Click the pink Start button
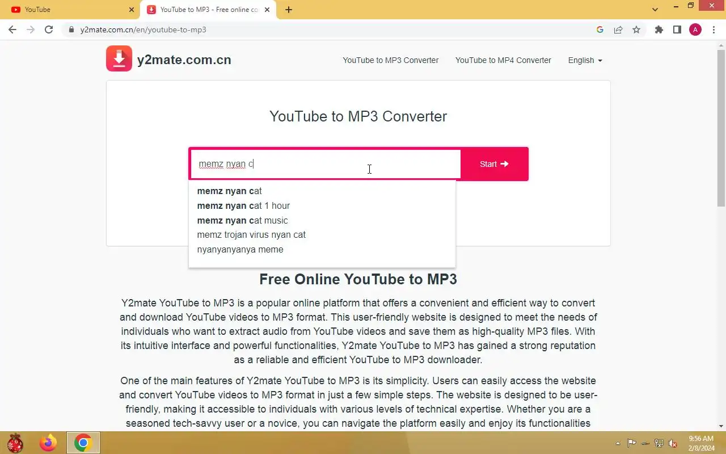Image resolution: width=726 pixels, height=454 pixels. [x=494, y=164]
